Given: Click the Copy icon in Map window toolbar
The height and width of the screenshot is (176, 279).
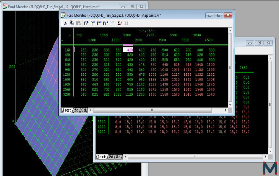Looking at the screenshot, I should (72, 23).
